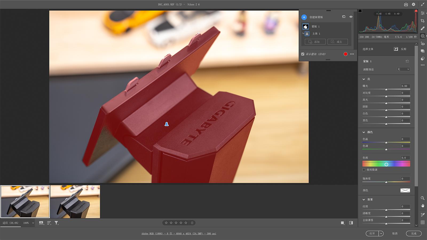Click the blue create new mask plus button
Screen dimensions: 427x240
[x=304, y=17]
